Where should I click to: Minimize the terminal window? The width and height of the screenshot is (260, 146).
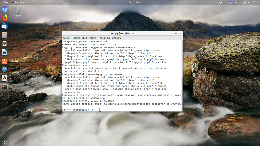[x=171, y=33]
